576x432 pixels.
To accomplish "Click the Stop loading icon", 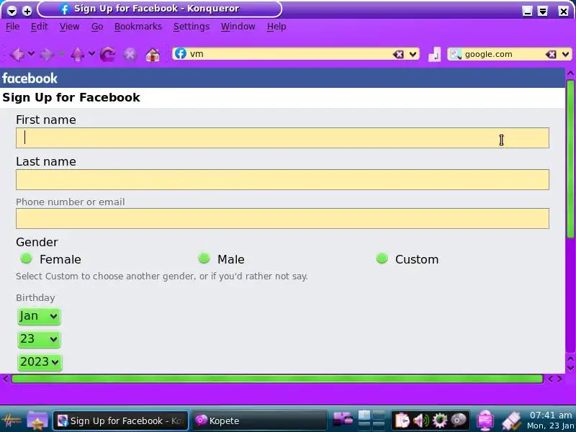I will click(x=130, y=55).
